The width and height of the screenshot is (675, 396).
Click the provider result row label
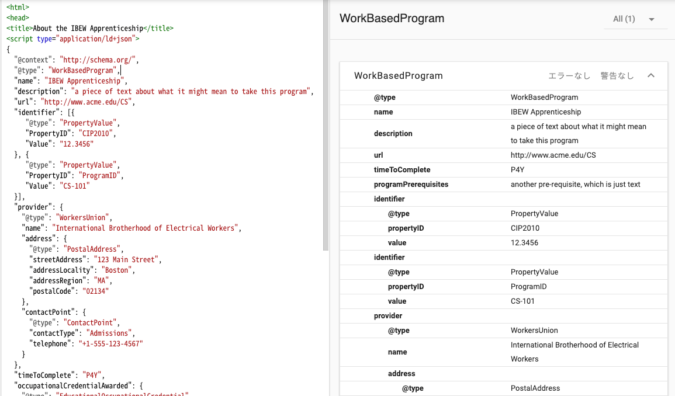point(388,316)
